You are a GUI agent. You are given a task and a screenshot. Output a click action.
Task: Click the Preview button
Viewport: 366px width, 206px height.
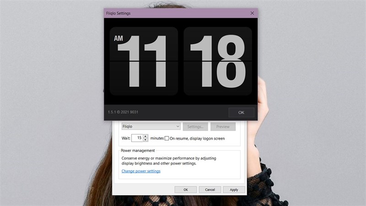(x=223, y=127)
